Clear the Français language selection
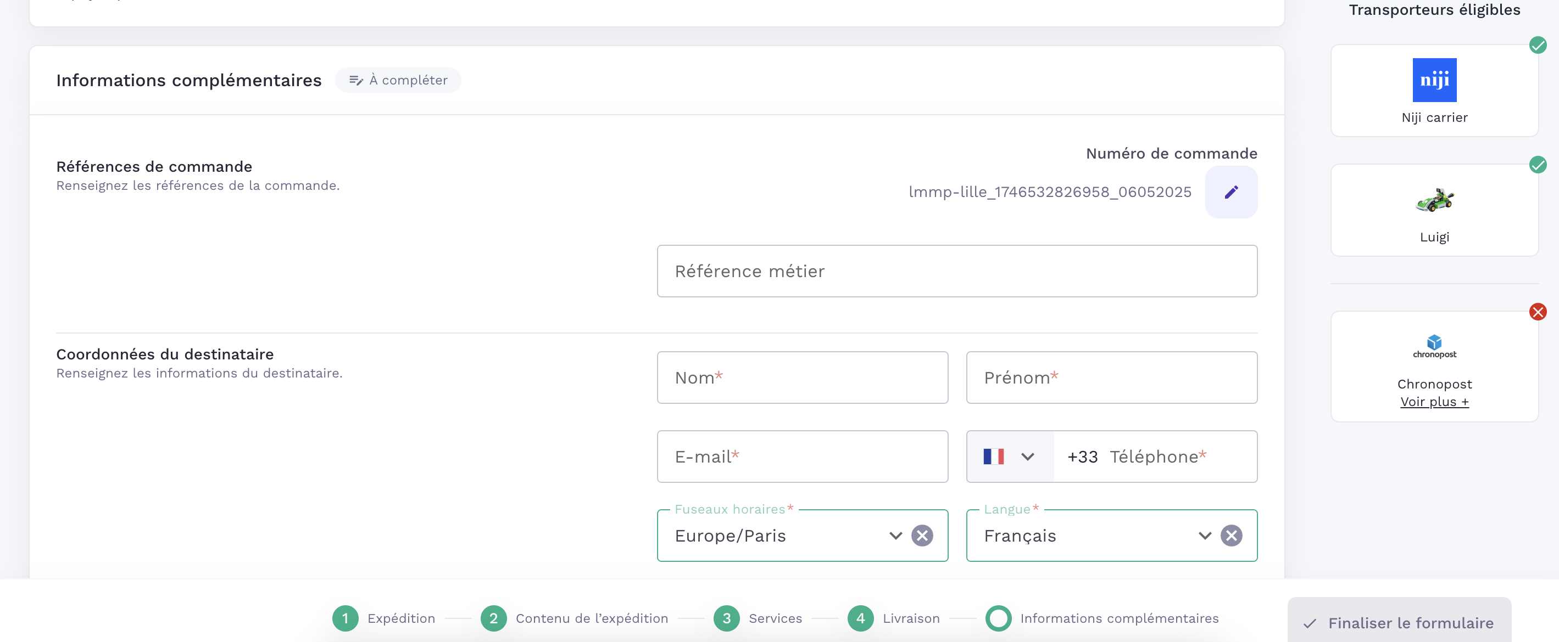The width and height of the screenshot is (1559, 642). pyautogui.click(x=1231, y=536)
